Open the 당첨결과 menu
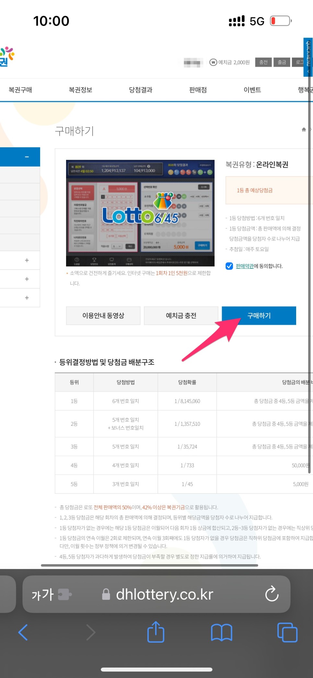Viewport: 313px width, 678px height. (141, 90)
